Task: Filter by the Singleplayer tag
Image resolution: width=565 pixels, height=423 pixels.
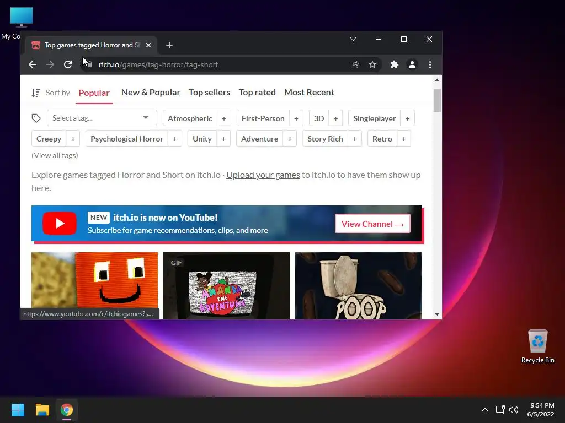Action: [375, 118]
